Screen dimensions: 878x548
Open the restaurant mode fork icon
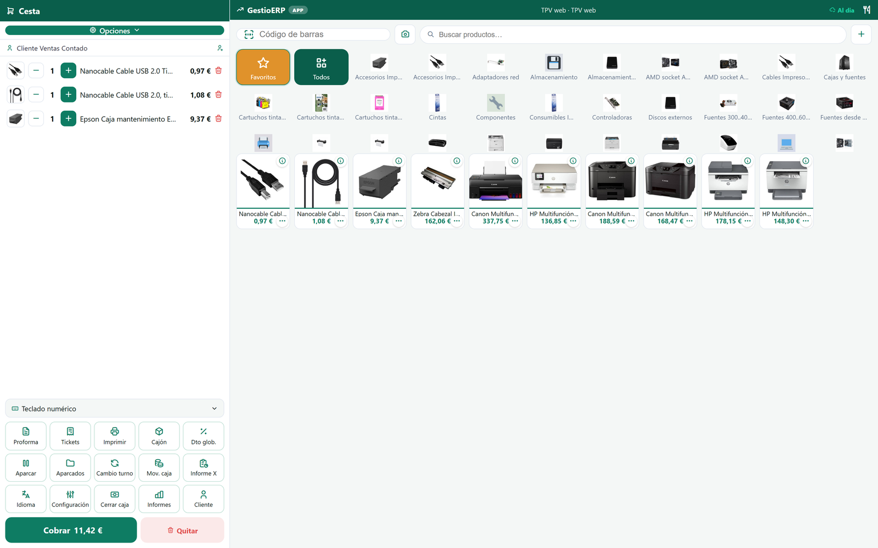click(866, 10)
